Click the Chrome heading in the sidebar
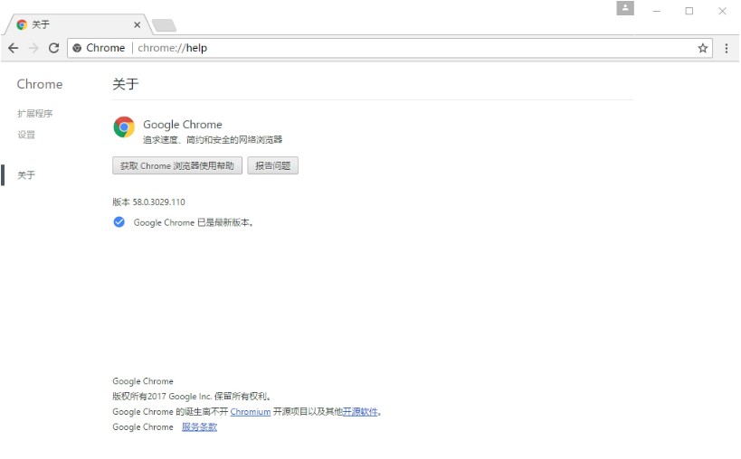 40,84
